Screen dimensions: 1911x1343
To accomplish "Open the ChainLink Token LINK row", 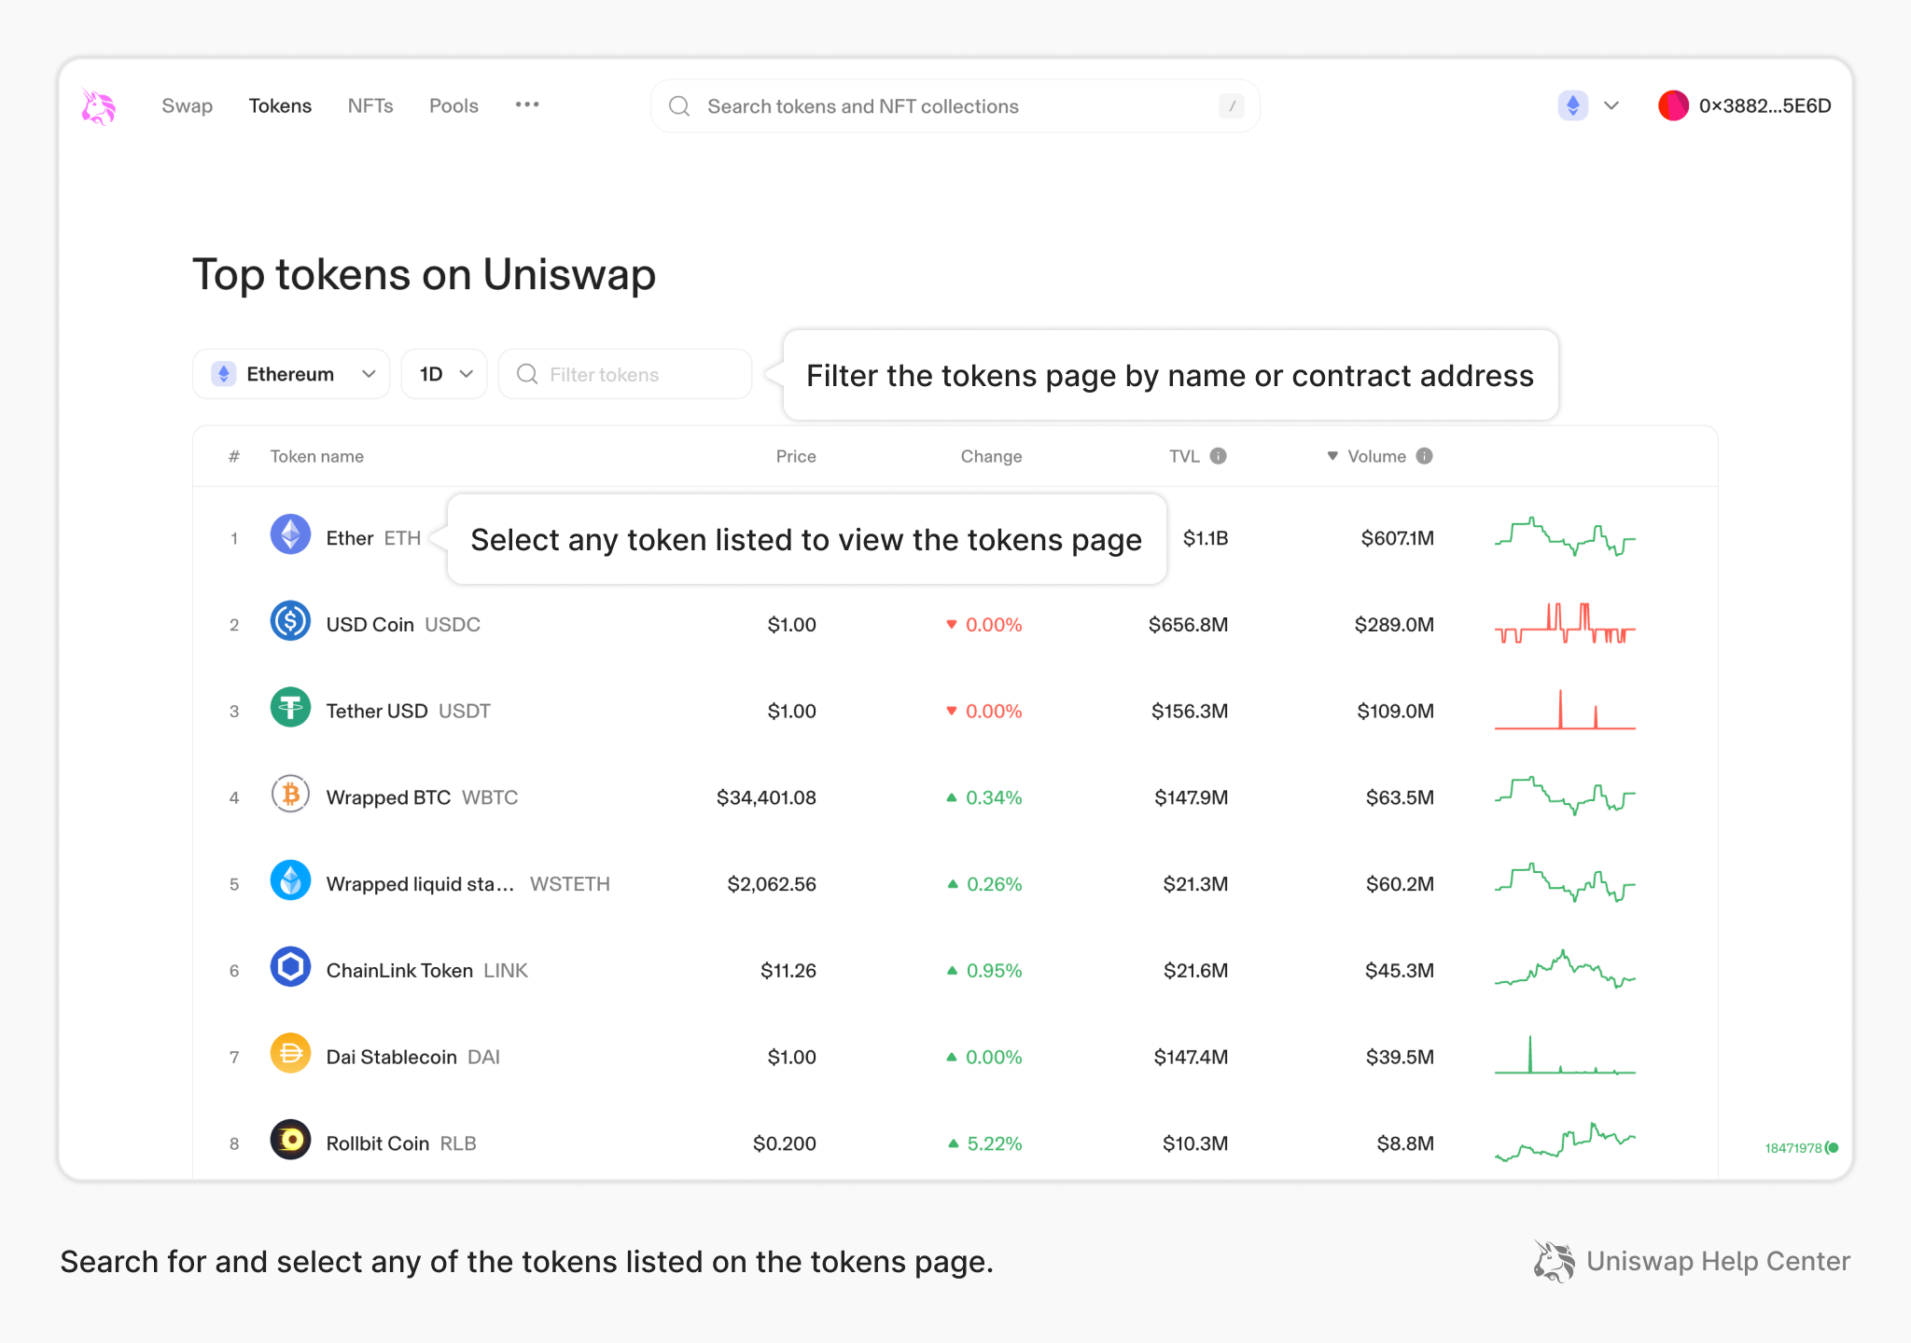I will coord(426,971).
